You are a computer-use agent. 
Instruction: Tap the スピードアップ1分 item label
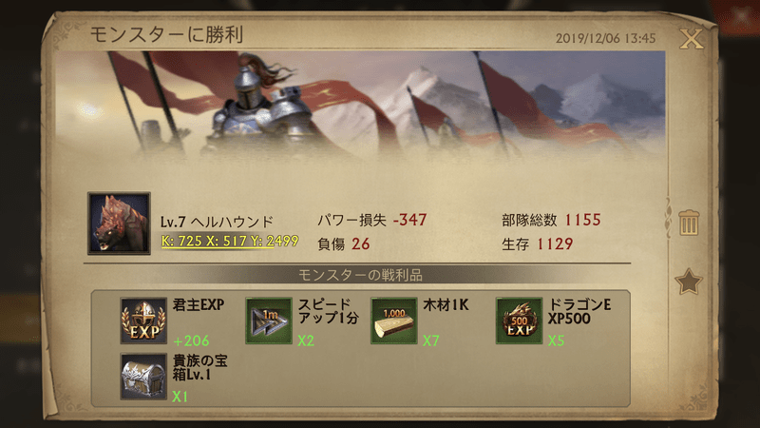(x=328, y=311)
